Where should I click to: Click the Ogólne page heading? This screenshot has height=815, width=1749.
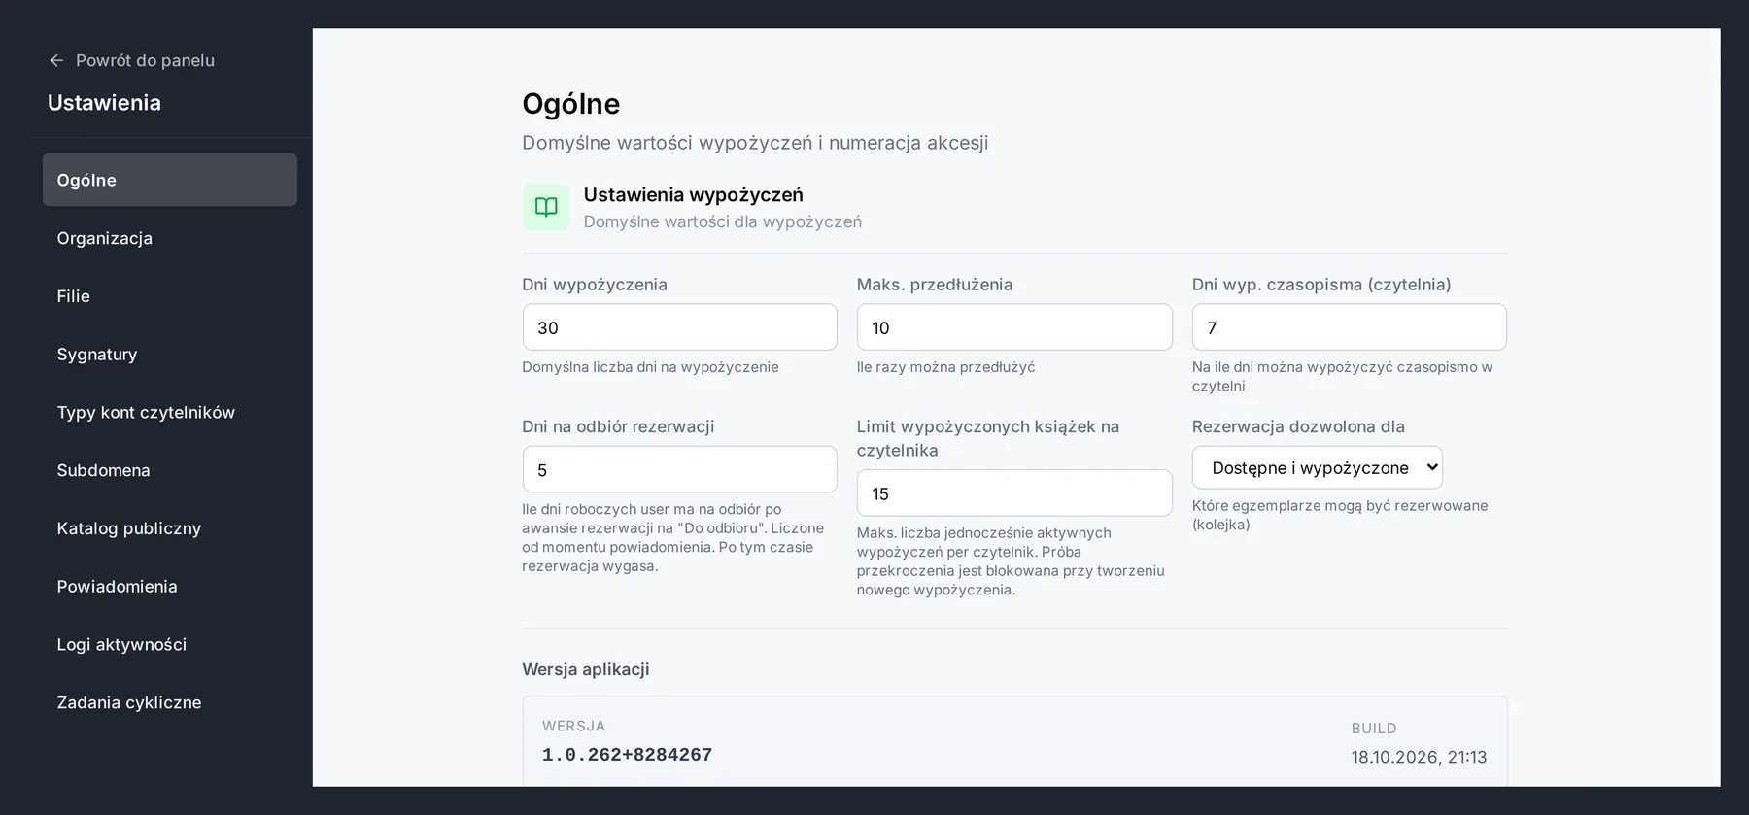pos(570,104)
